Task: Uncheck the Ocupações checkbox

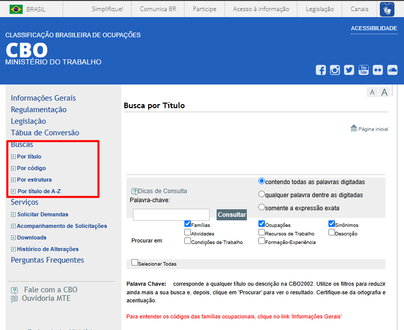Action: (261, 224)
